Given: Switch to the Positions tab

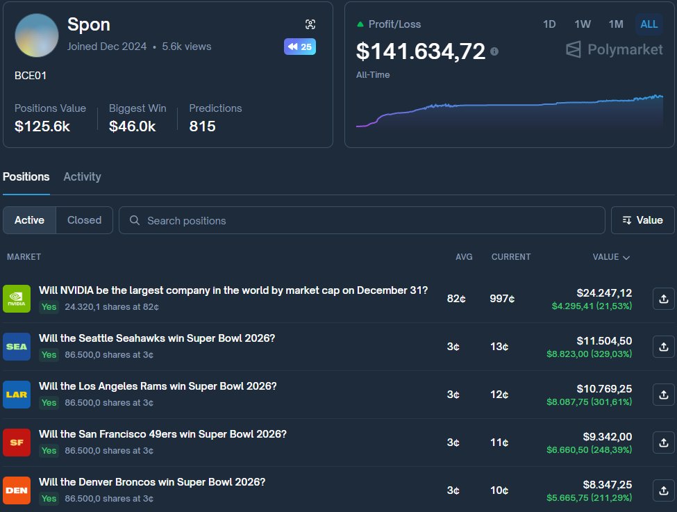Looking at the screenshot, I should click(26, 176).
